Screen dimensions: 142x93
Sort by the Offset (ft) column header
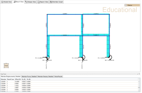point(18,79)
